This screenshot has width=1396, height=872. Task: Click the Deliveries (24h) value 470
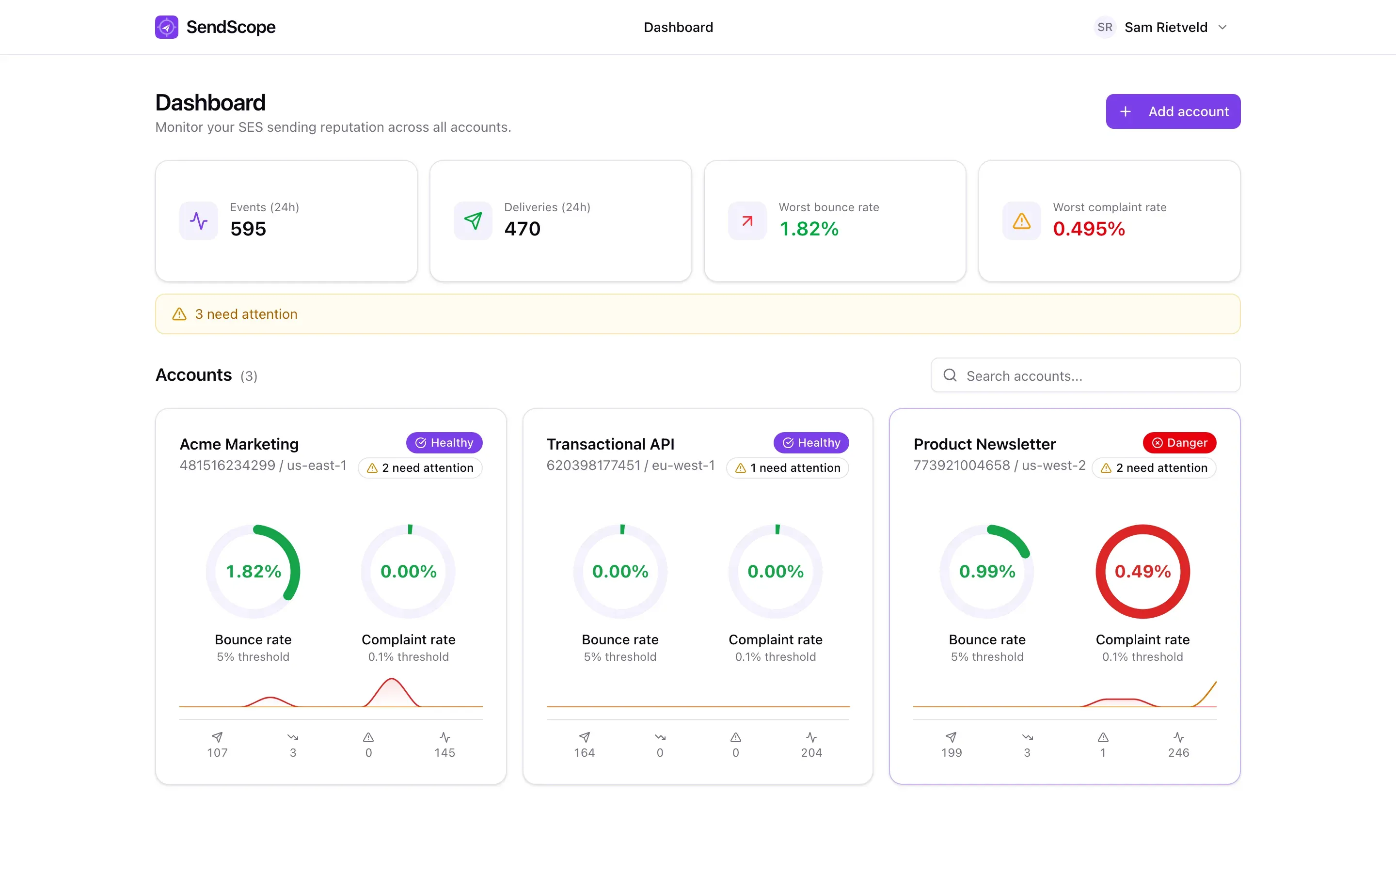point(522,229)
